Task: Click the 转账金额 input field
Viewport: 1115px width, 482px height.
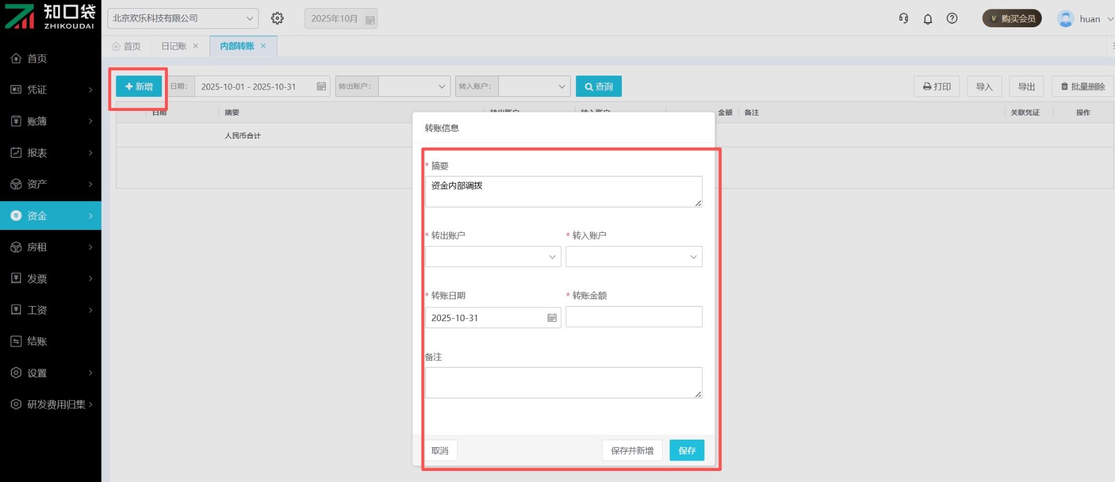Action: (x=634, y=317)
